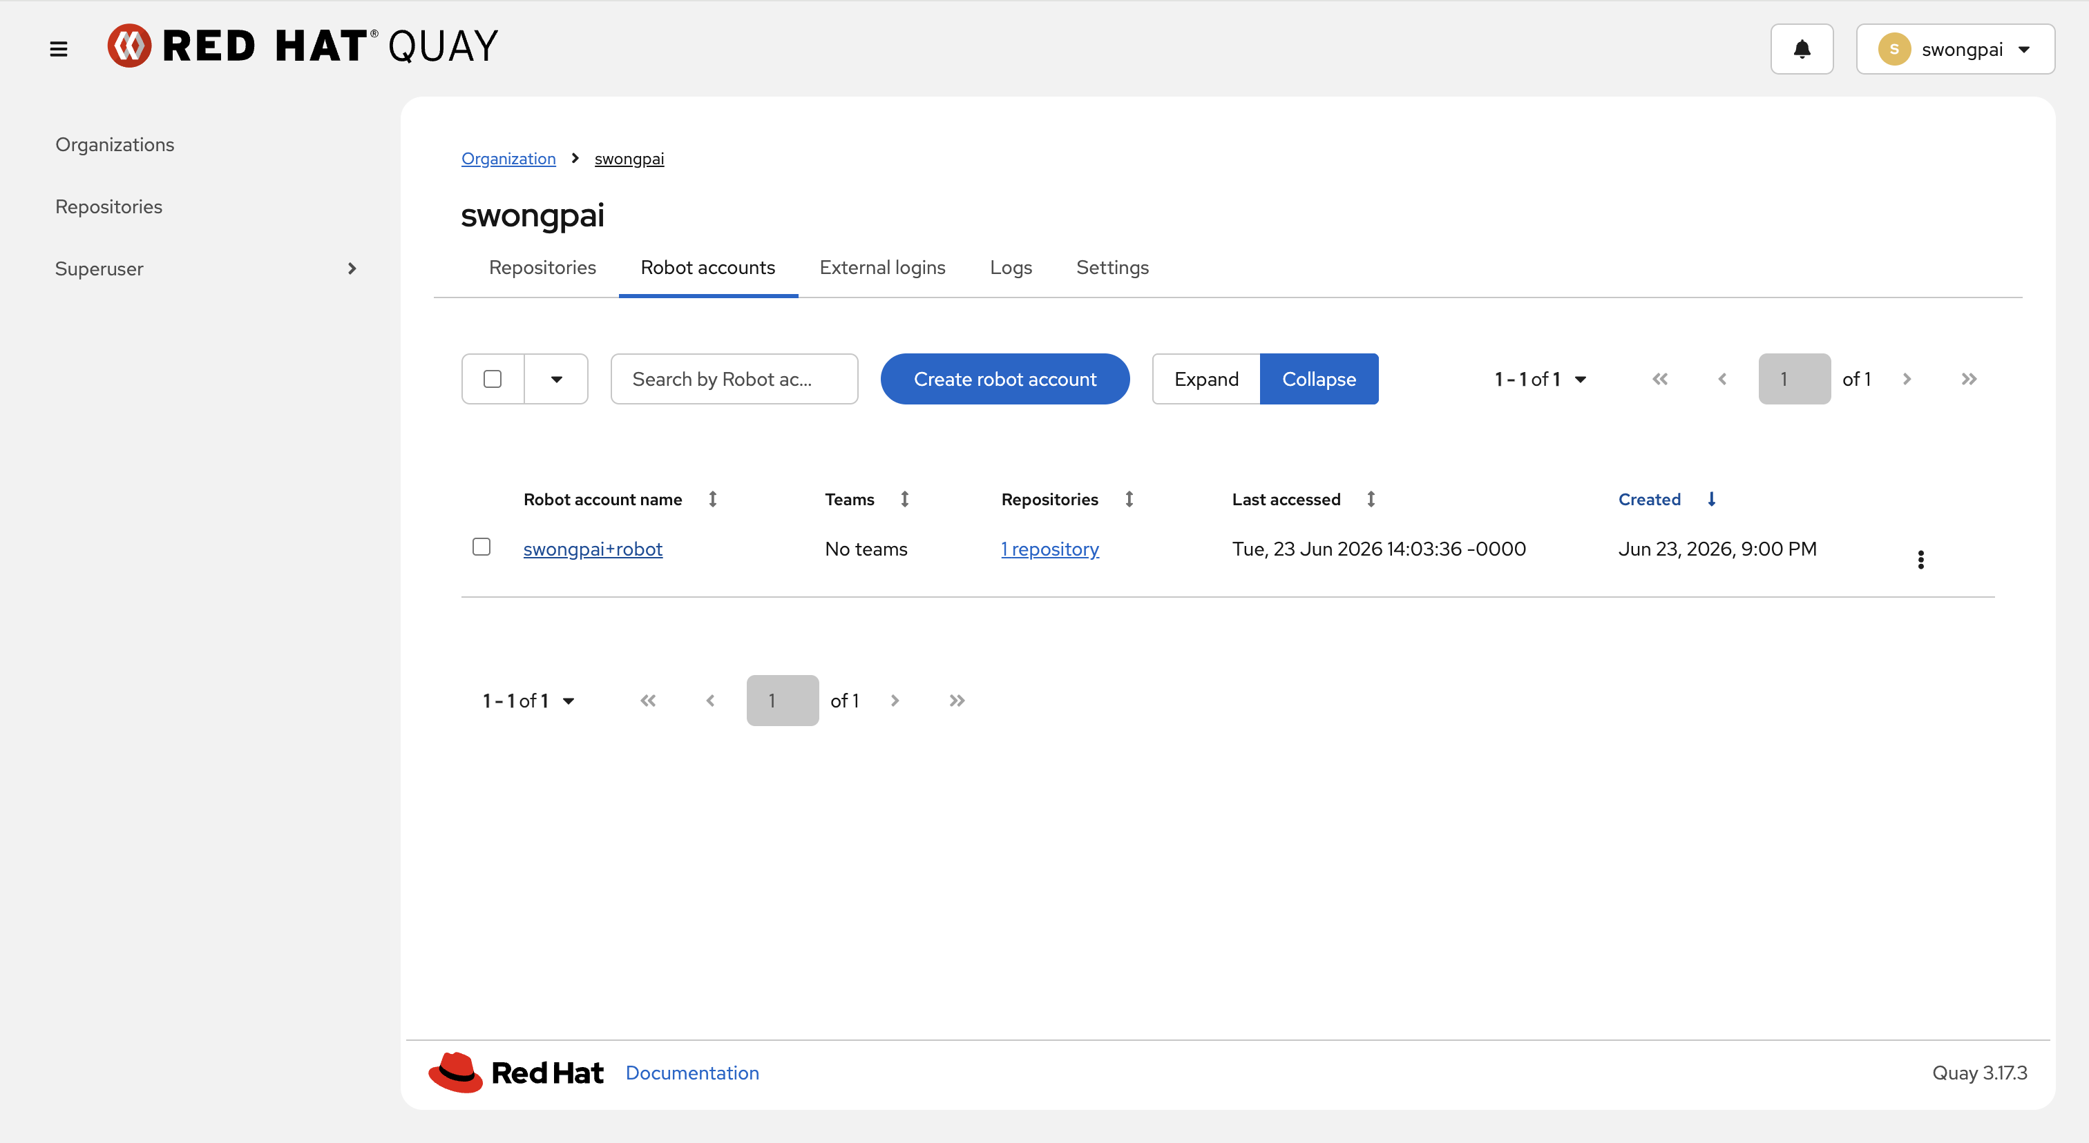
Task: Click the swongpai breadcrumb link
Action: [x=629, y=159]
